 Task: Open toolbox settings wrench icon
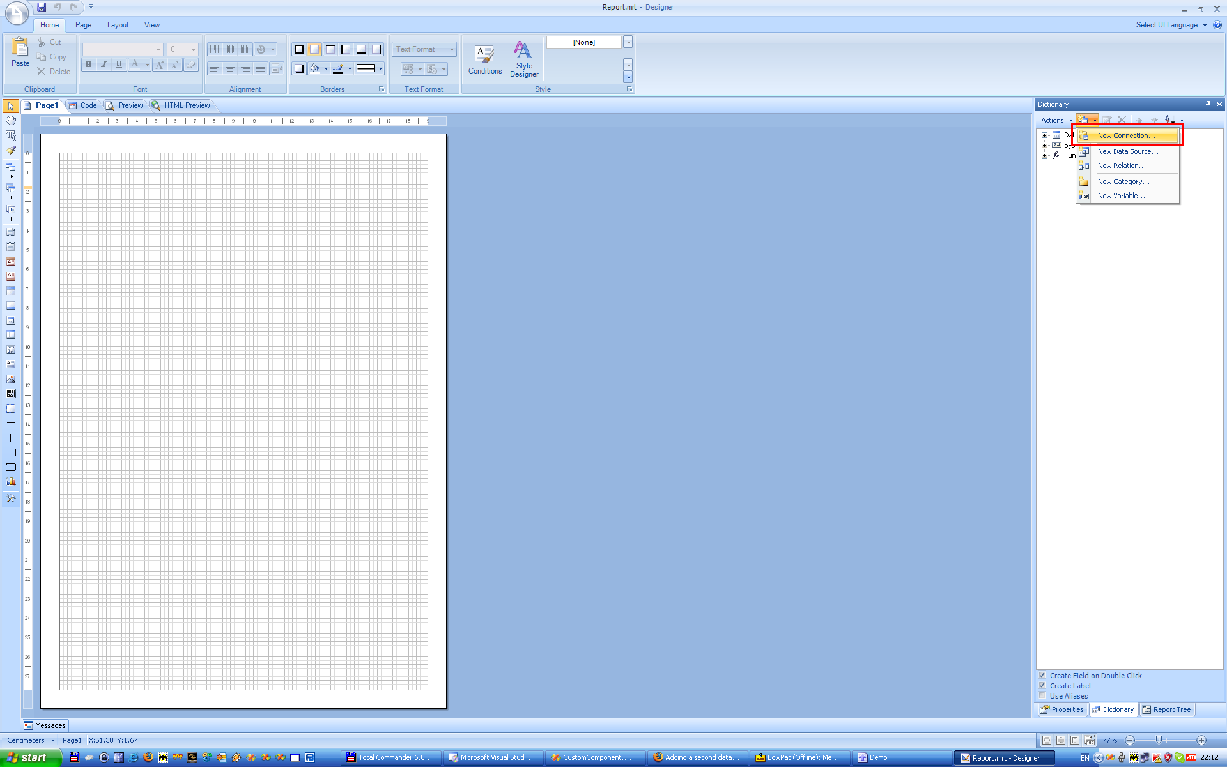pyautogui.click(x=11, y=499)
